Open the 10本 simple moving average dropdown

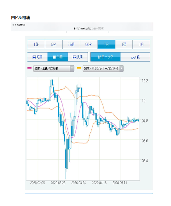pos(54,68)
